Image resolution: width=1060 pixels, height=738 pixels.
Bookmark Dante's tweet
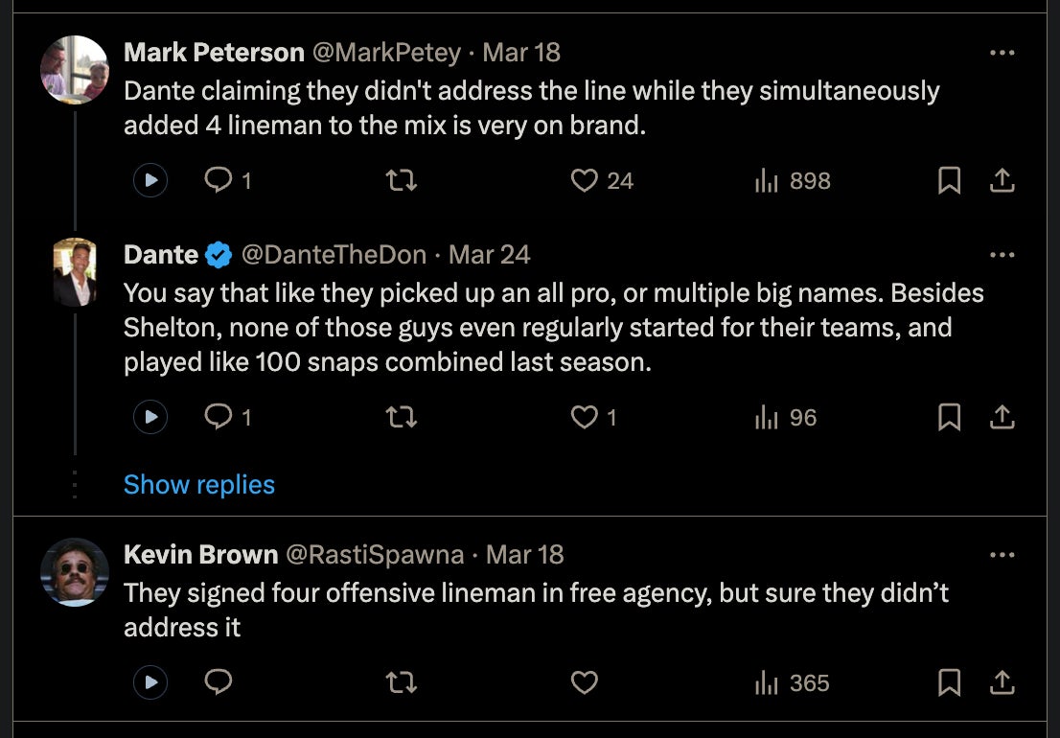tap(949, 417)
